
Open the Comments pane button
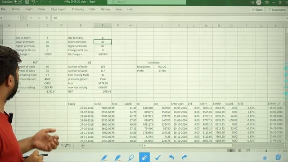(277, 9)
